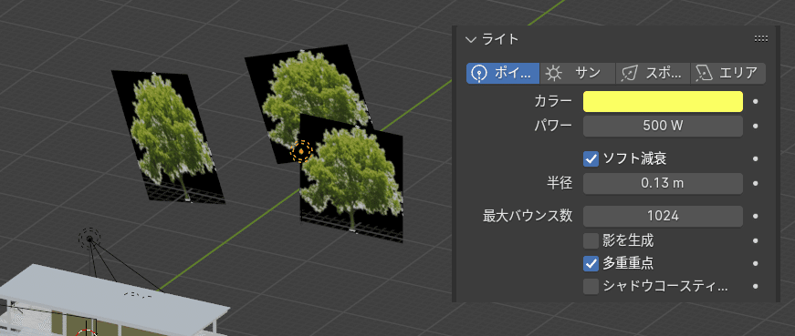
Task: Toggle the ソフト減衰 checkbox
Action: 591,158
